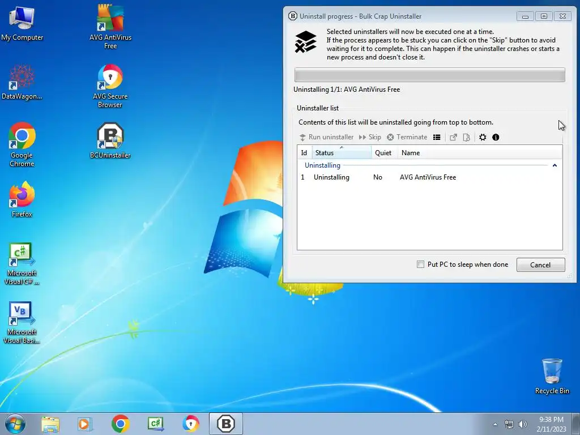Select Microsoft Visual Basic desktop shortcut

click(22, 322)
